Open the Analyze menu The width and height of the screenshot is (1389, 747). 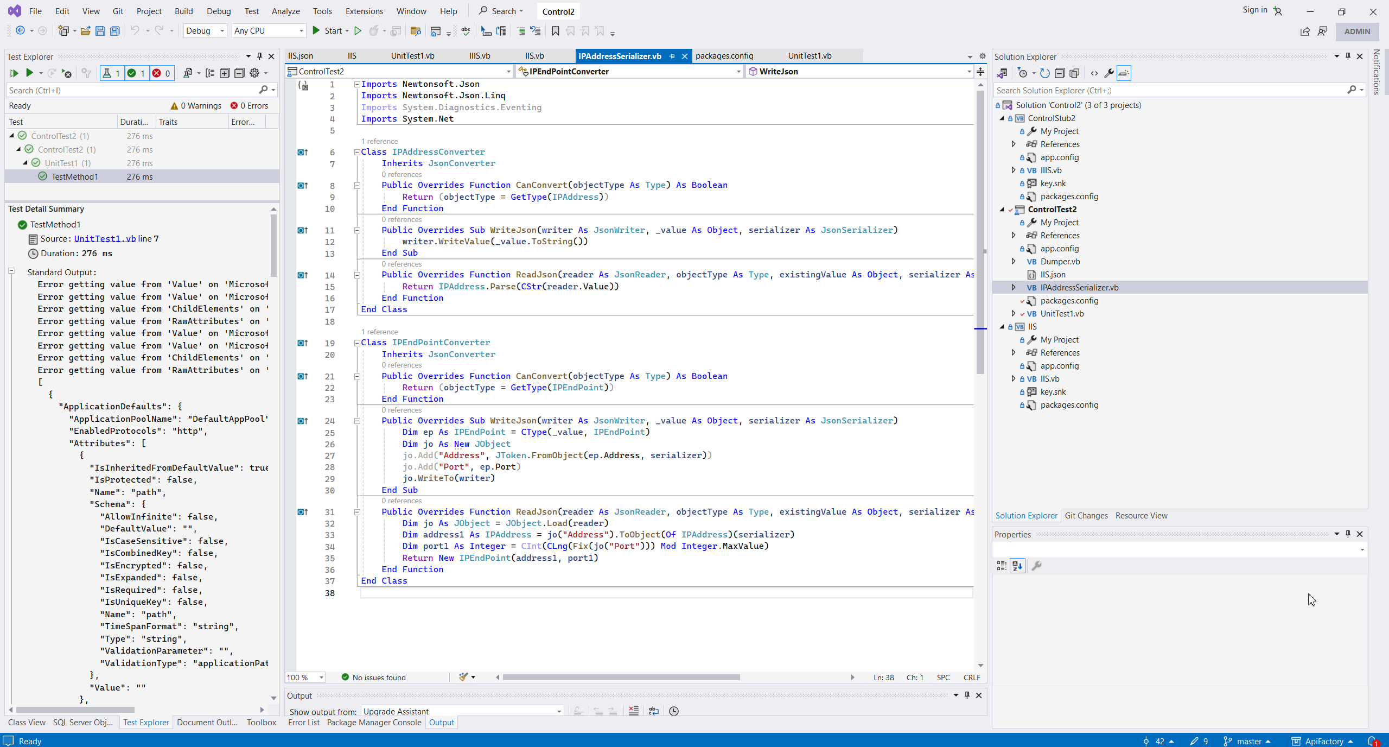(285, 11)
